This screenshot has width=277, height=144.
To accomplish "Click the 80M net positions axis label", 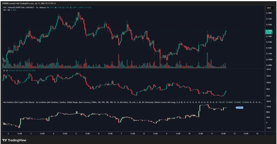I will (268, 112).
